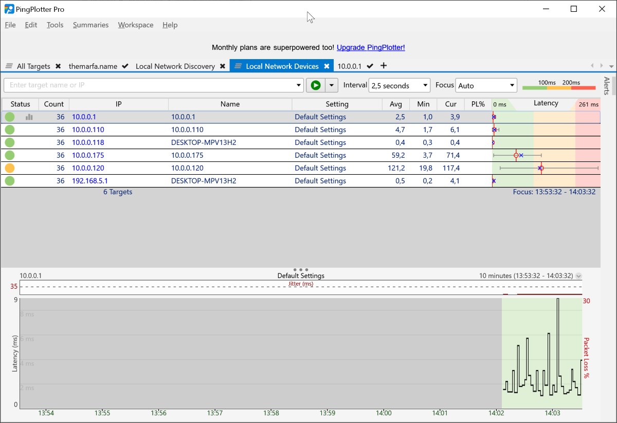The height and width of the screenshot is (423, 617).
Task: Click the orange status dot for 10.0.0.120
Action: point(10,168)
